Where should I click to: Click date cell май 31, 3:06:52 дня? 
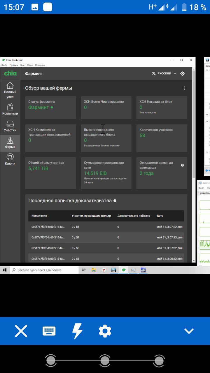click(169, 259)
